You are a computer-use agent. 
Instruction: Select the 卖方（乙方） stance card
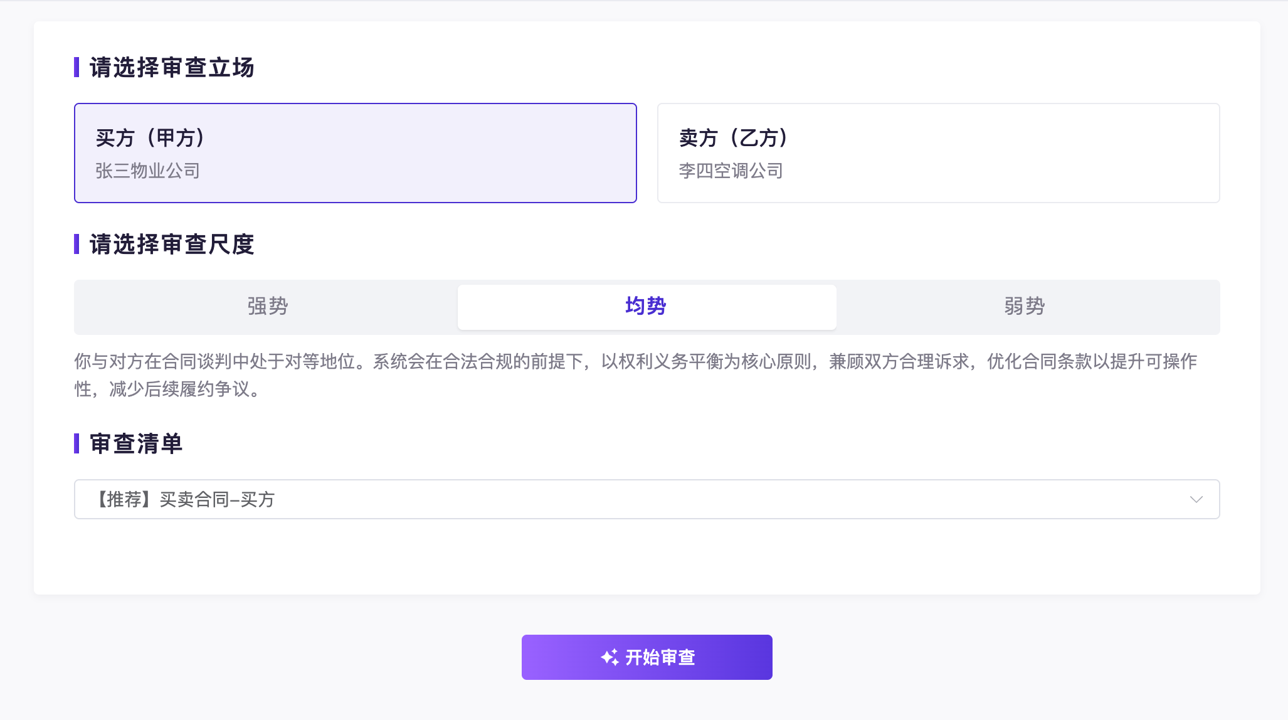click(938, 153)
